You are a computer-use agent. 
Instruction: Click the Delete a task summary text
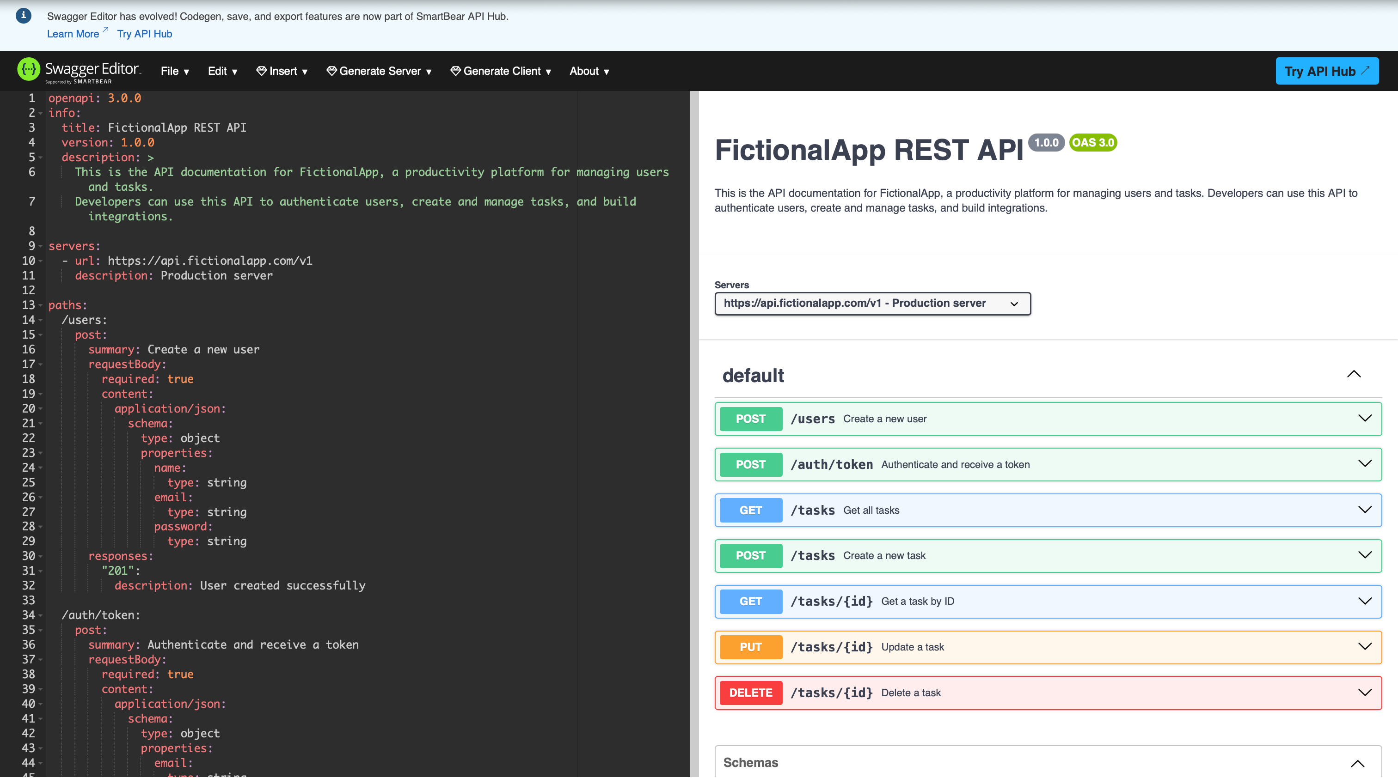click(911, 693)
